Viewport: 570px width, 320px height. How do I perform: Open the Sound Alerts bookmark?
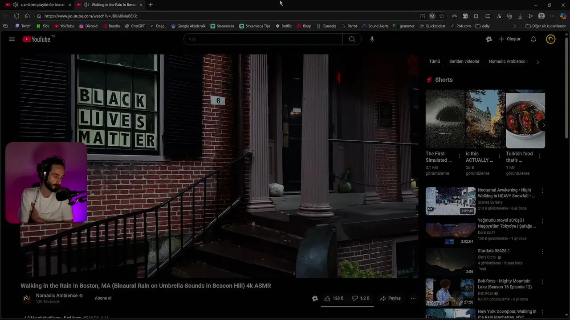click(x=375, y=26)
